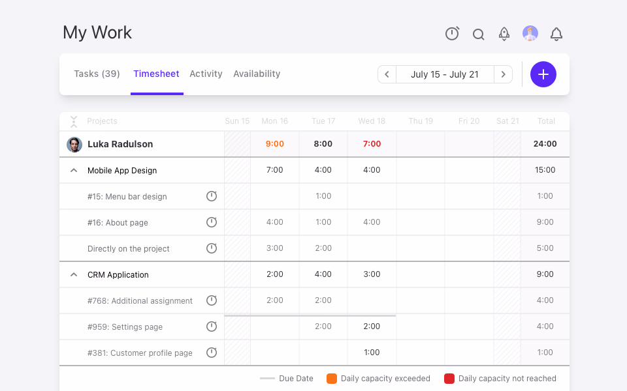The width and height of the screenshot is (627, 391).
Task: Click Luka Radulson's avatar photo
Action: [x=74, y=145]
